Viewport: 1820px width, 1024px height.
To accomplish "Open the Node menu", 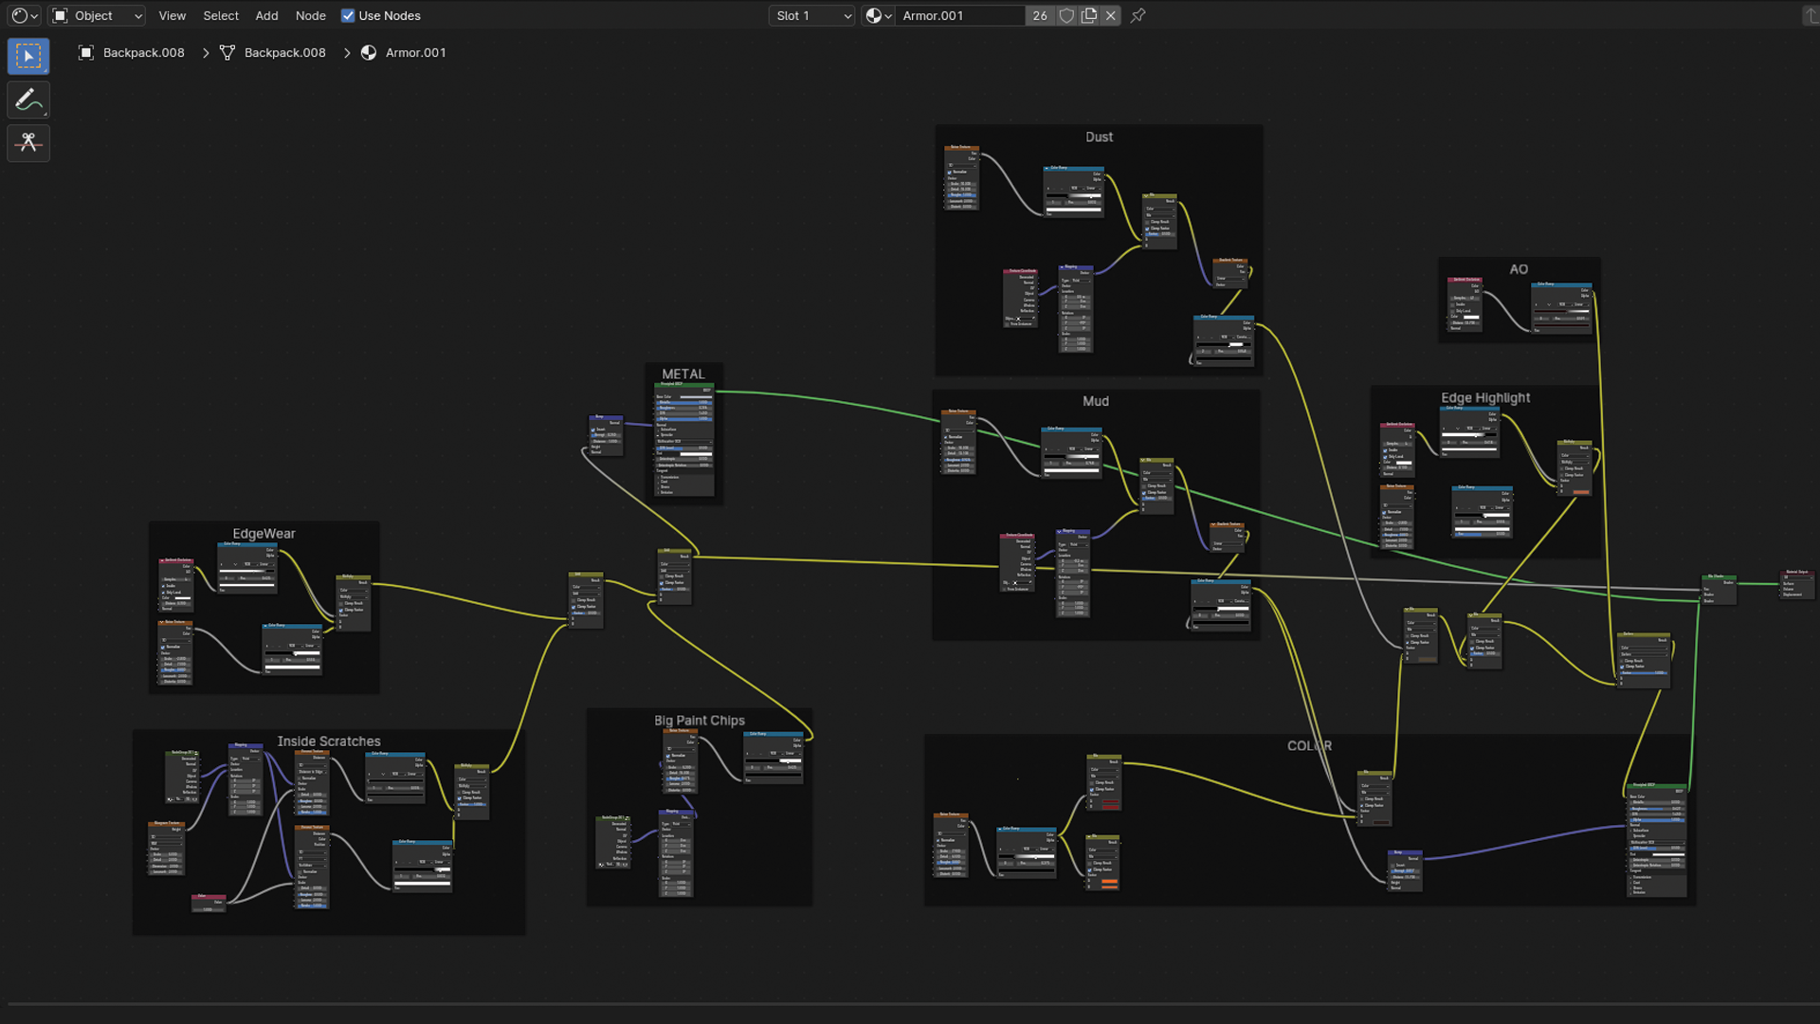I will (310, 15).
